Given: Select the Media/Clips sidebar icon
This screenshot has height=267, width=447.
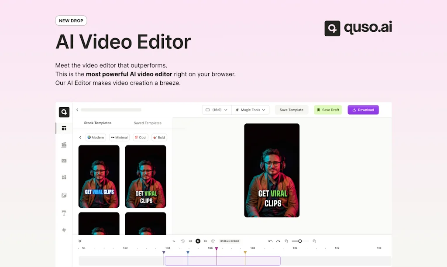Looking at the screenshot, I should click(64, 145).
